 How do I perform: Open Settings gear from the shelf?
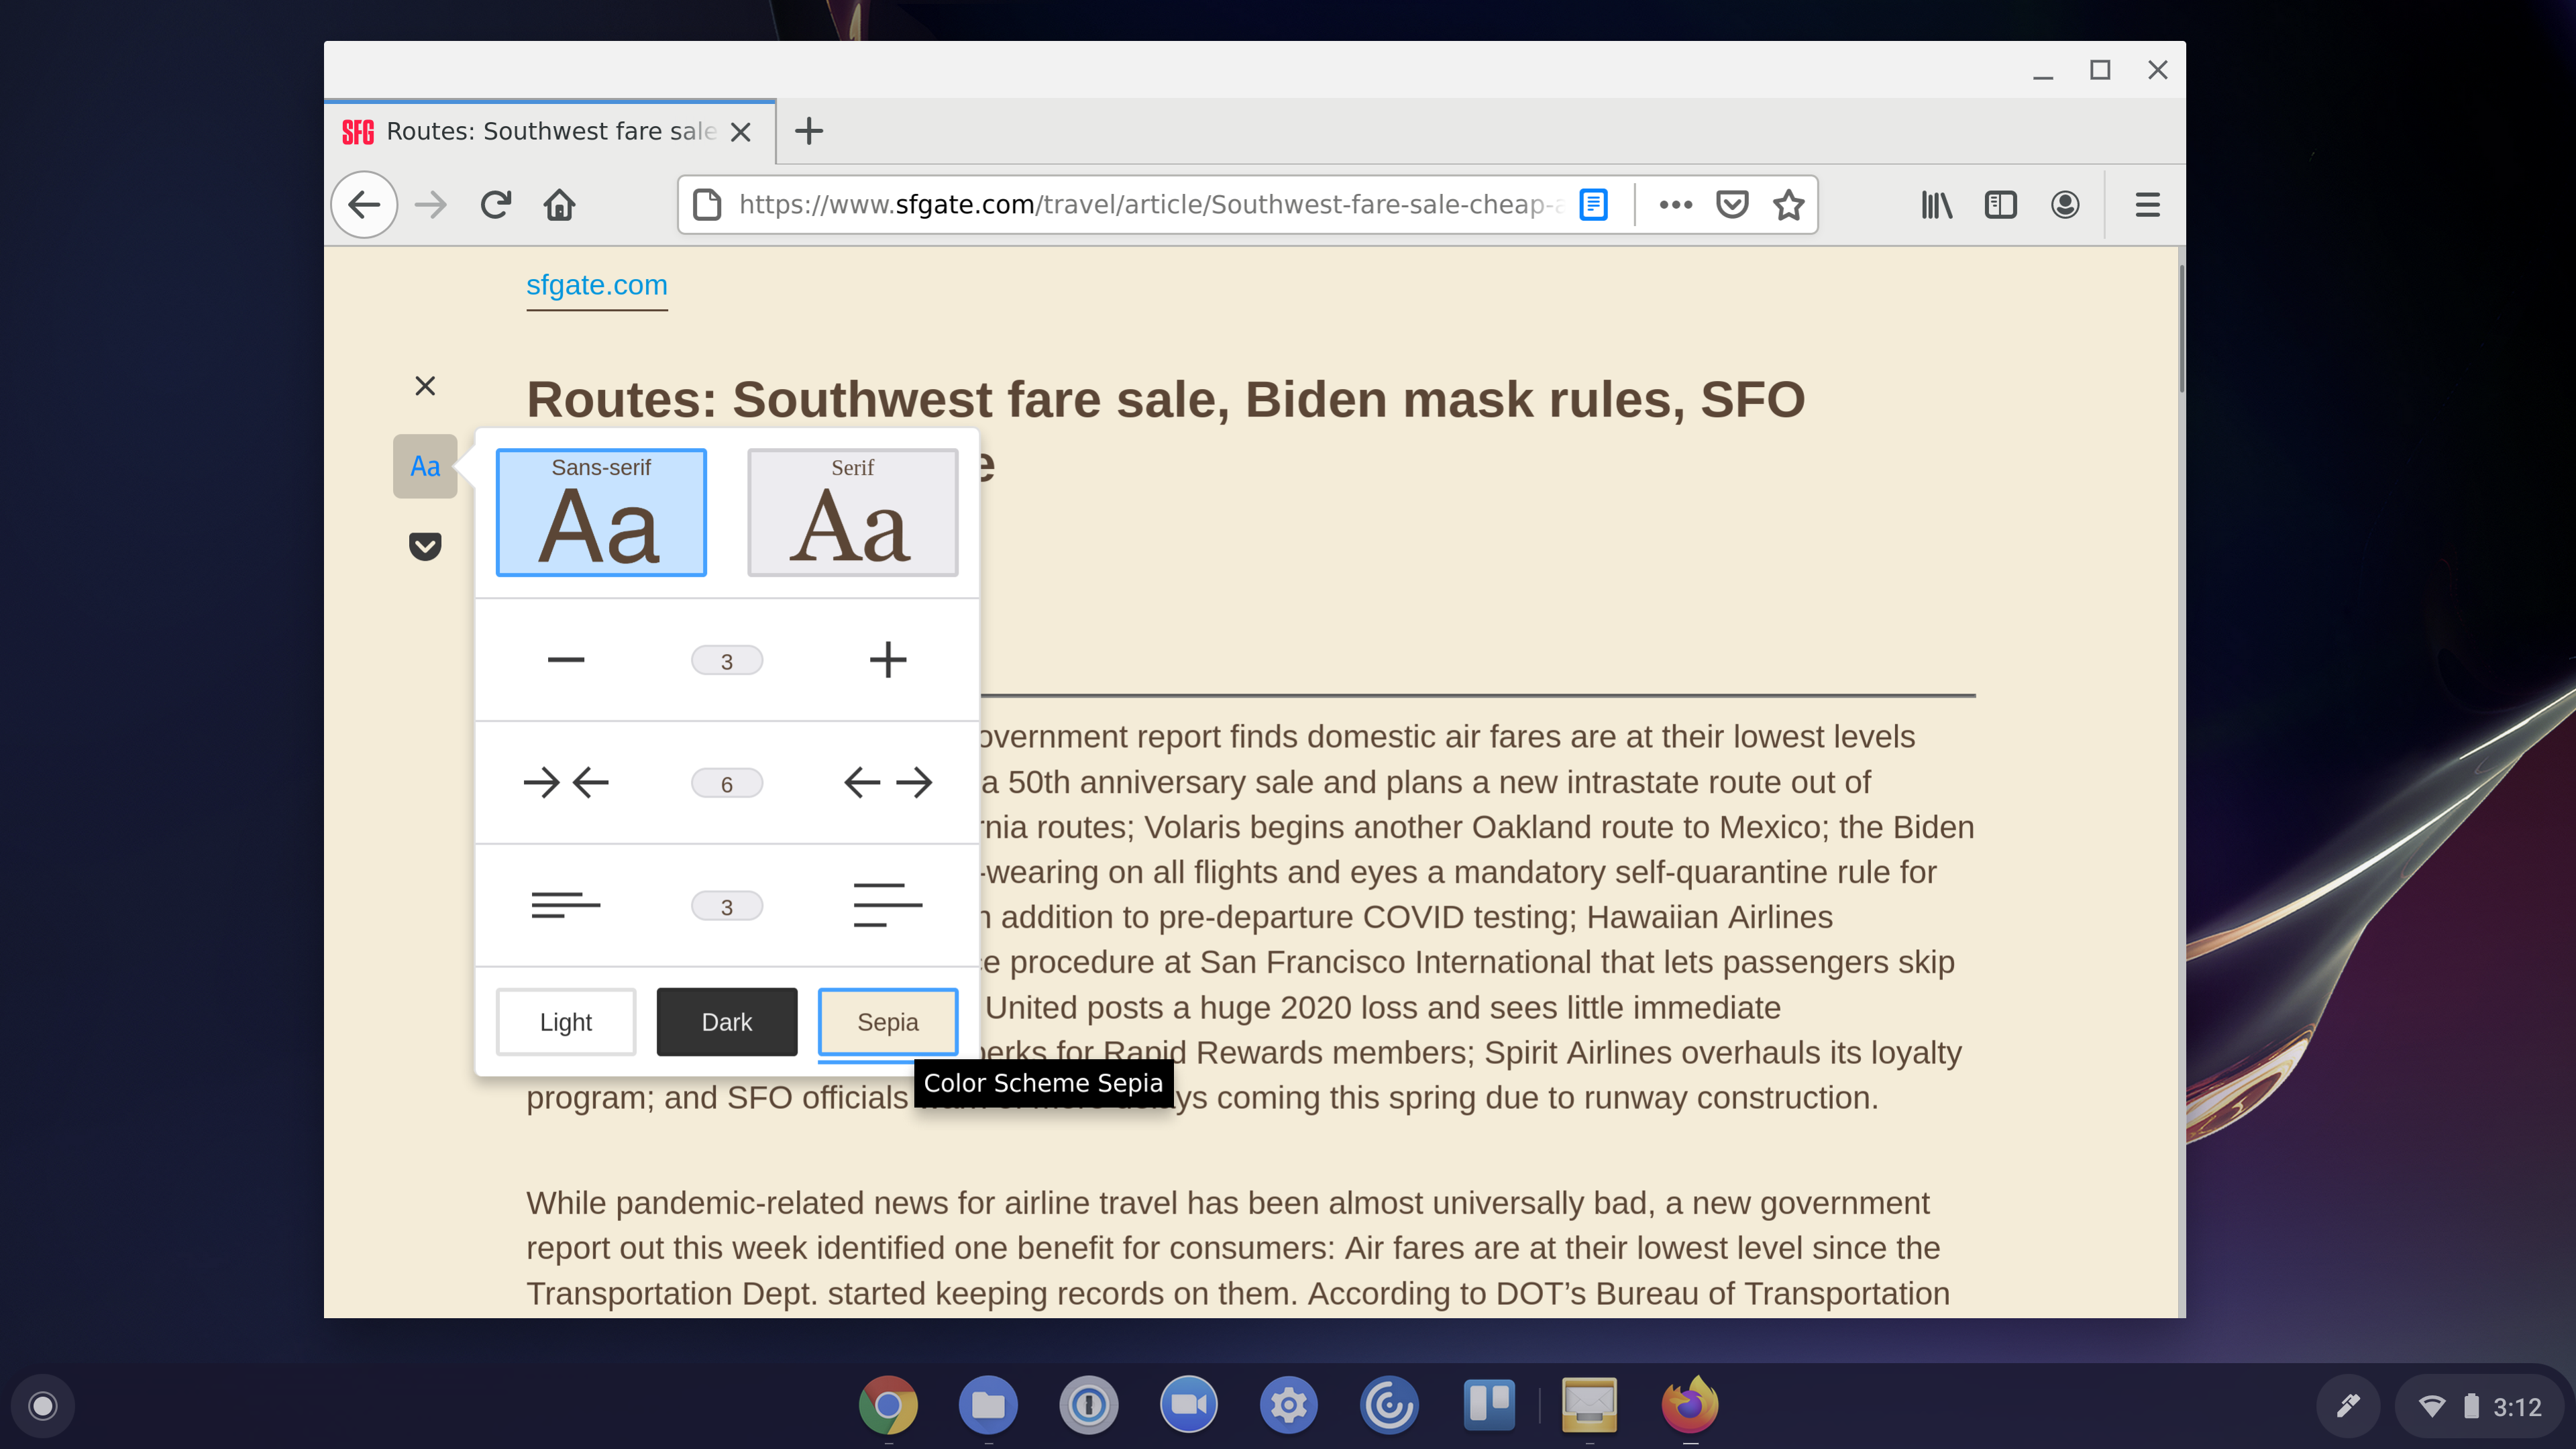tap(1288, 1405)
